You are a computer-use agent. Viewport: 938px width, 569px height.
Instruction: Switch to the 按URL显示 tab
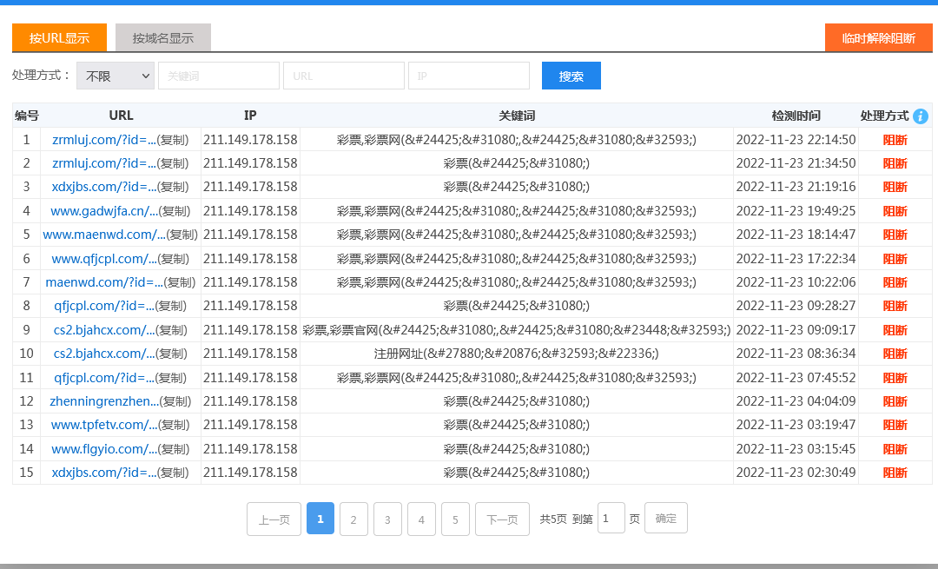point(59,38)
